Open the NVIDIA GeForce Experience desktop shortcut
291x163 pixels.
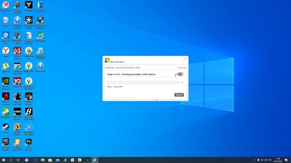point(6,83)
